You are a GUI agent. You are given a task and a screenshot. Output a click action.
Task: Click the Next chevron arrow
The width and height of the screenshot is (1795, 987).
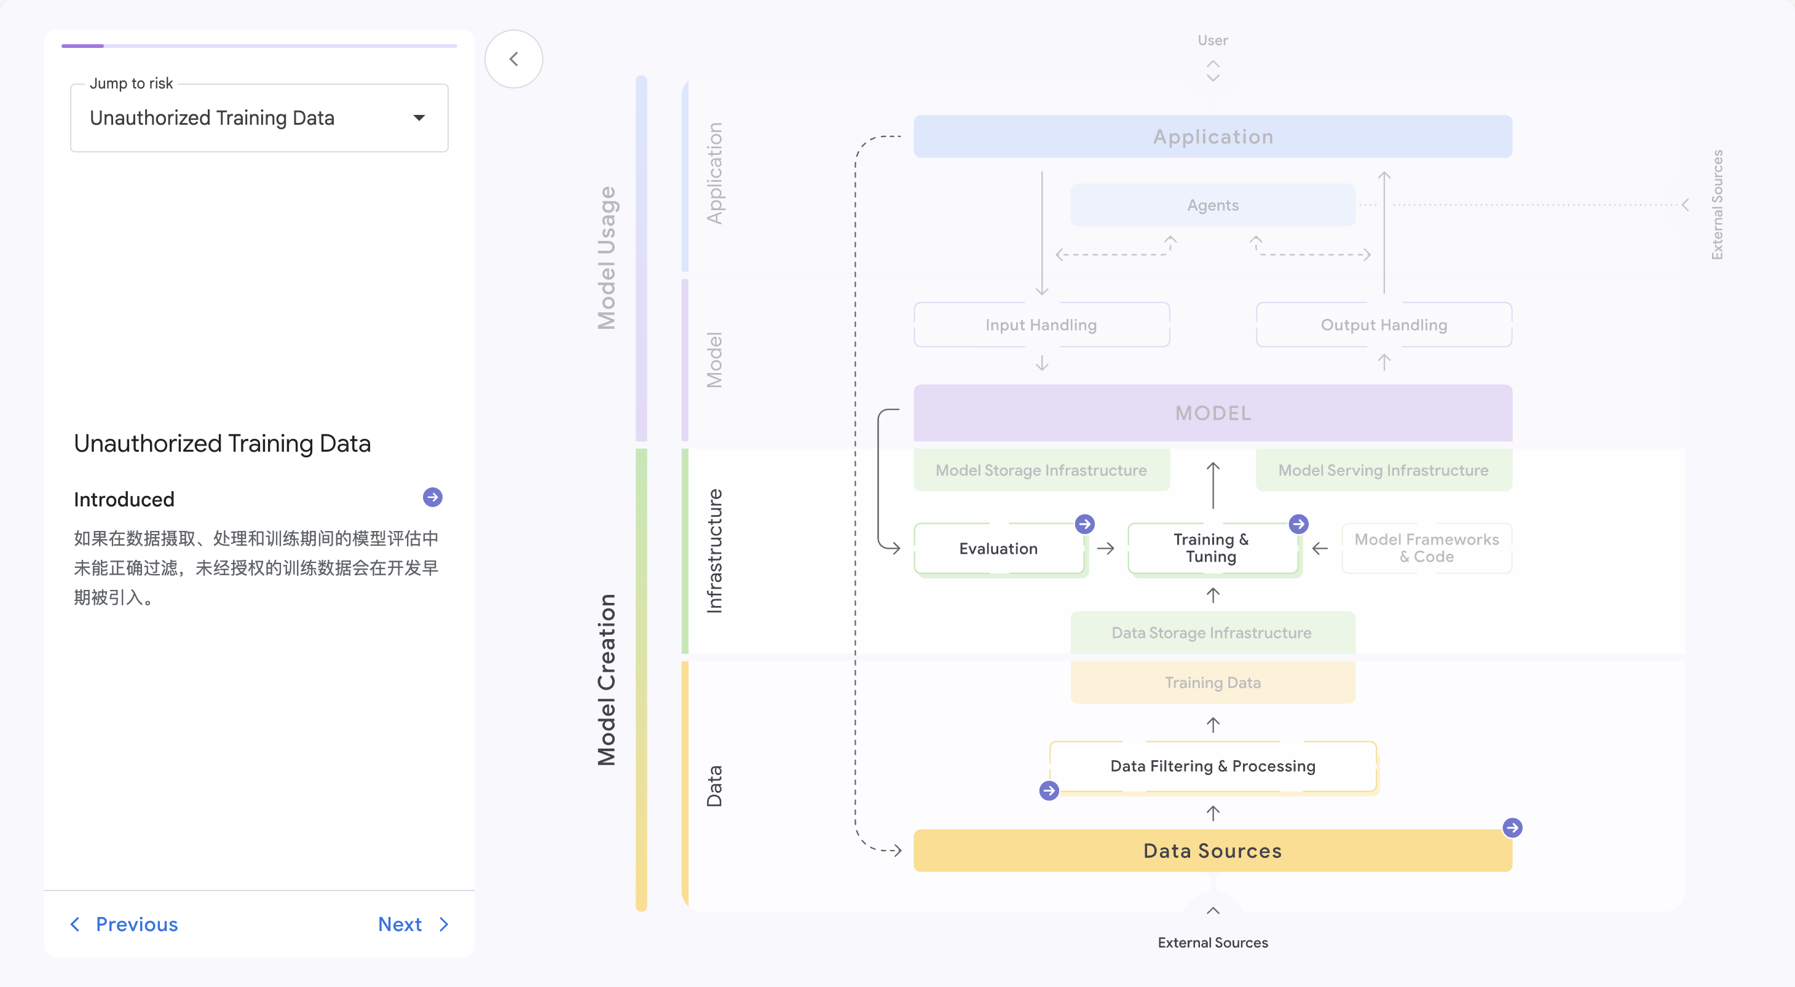pos(444,924)
